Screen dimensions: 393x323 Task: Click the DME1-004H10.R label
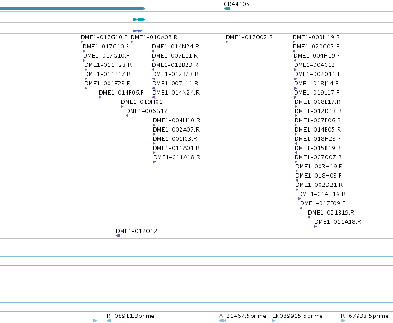pos(176,120)
